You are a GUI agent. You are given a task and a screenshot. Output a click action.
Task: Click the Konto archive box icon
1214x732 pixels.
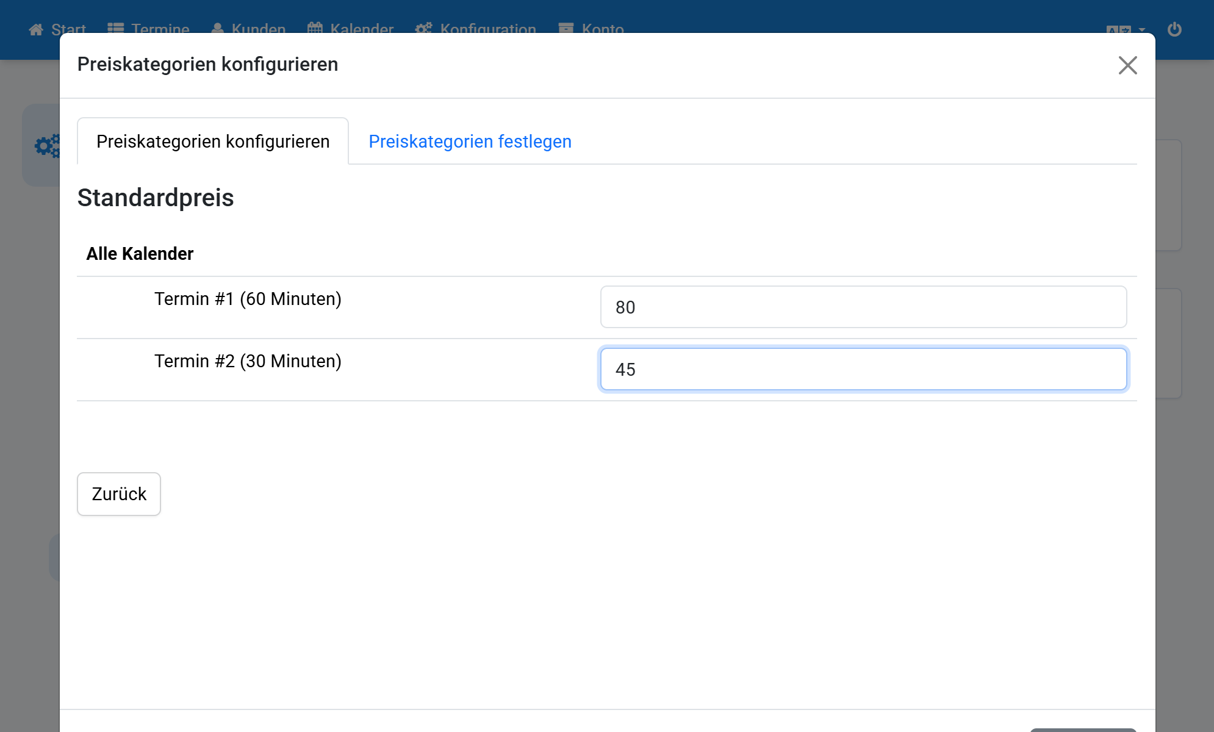[566, 29]
